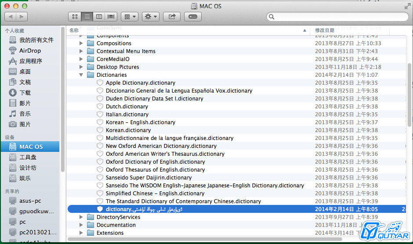This screenshot has height=244, width=413.
Task: Expand the CoreMediaIO folder
Action: click(81, 59)
